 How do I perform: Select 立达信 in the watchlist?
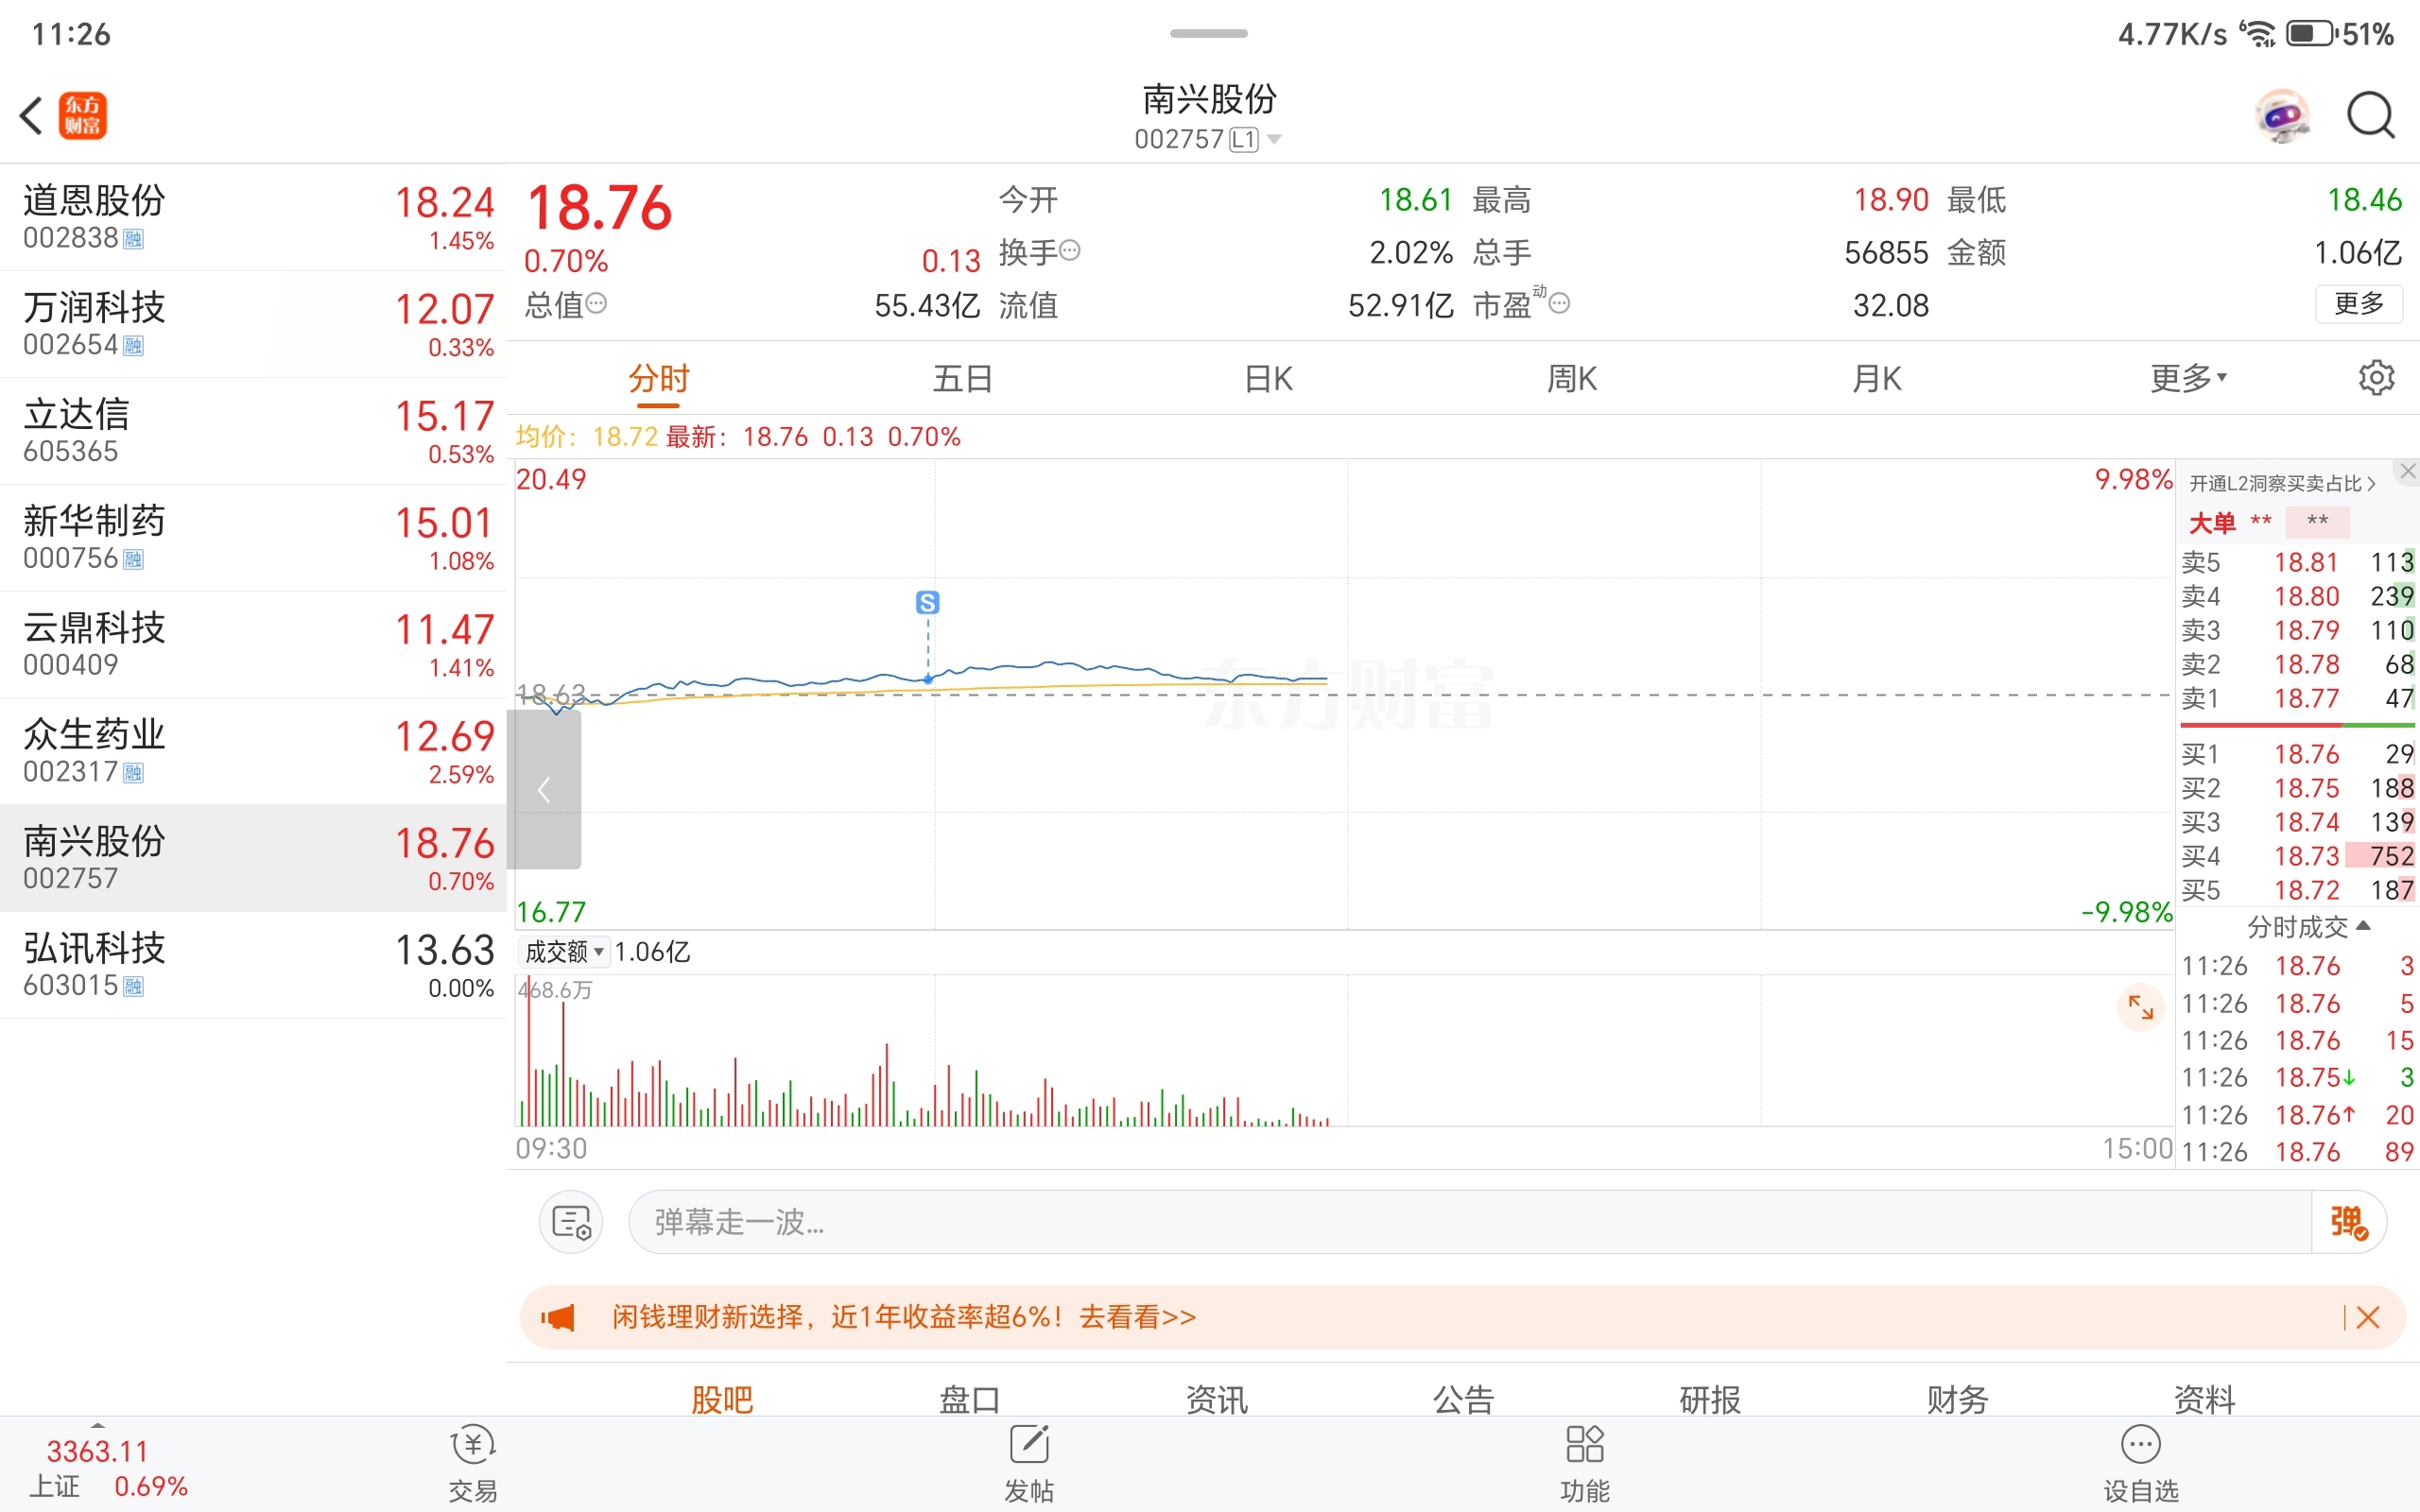(253, 431)
